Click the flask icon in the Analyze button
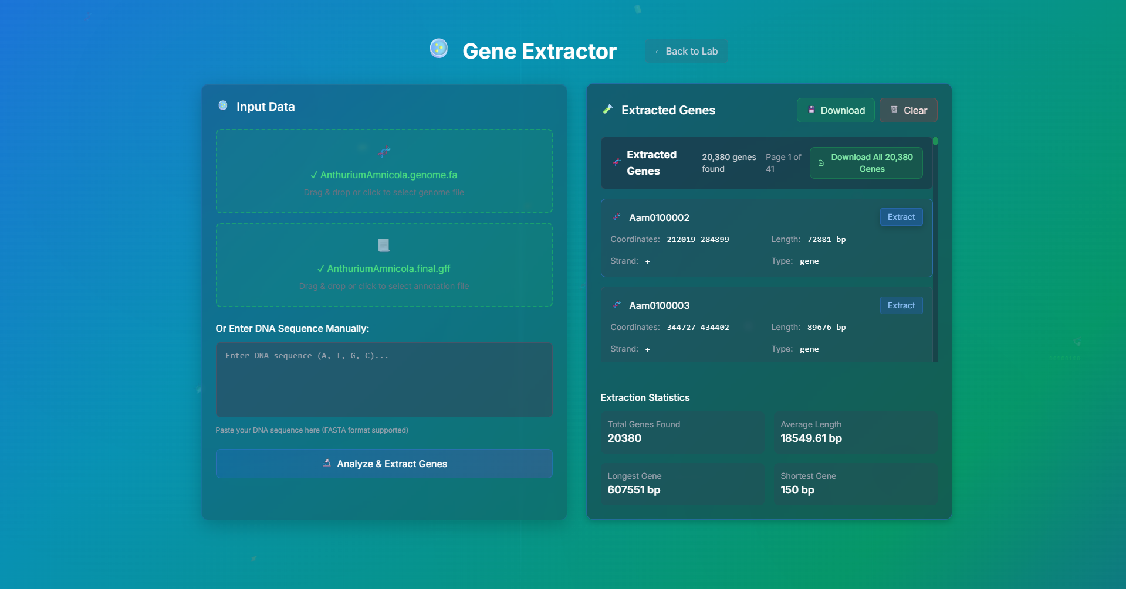Image resolution: width=1126 pixels, height=589 pixels. (327, 463)
